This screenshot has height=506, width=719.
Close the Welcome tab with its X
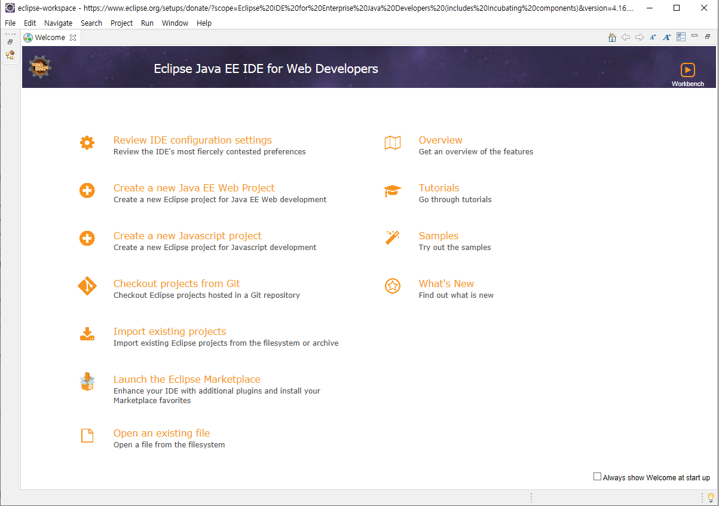[73, 38]
